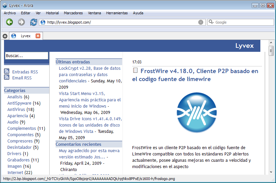The image size is (276, 183).
Task: Open the Herramientas menu
Action: click(x=117, y=13)
